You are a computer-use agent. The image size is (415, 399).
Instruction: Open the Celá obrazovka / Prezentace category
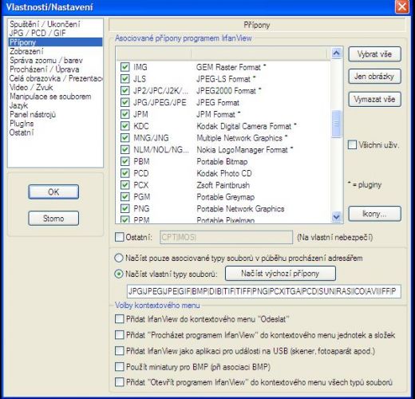pos(56,78)
